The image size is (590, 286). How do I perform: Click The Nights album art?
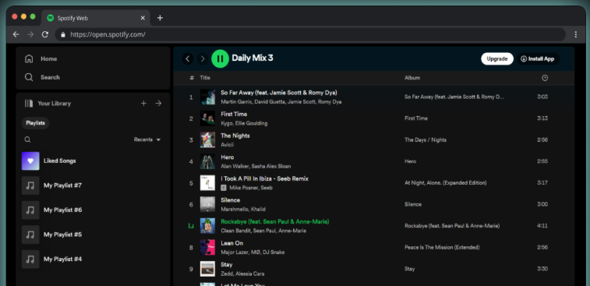(207, 140)
